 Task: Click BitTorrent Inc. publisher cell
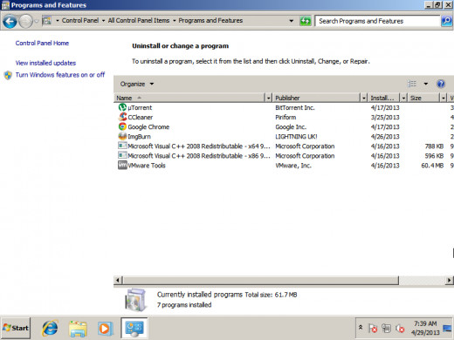295,107
